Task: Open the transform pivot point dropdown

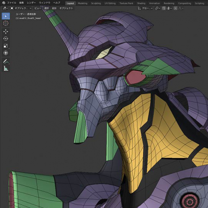Action: 158,8
